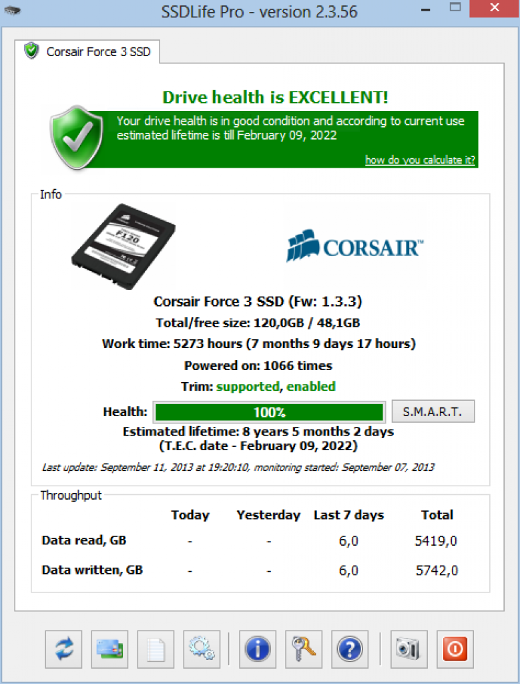This screenshot has height=684, width=520.
Task: Maximize the SSDLife Pro window
Action: (455, 7)
